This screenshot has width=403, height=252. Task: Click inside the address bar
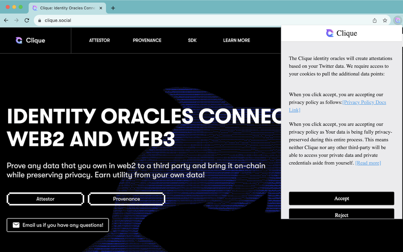[x=126, y=20]
